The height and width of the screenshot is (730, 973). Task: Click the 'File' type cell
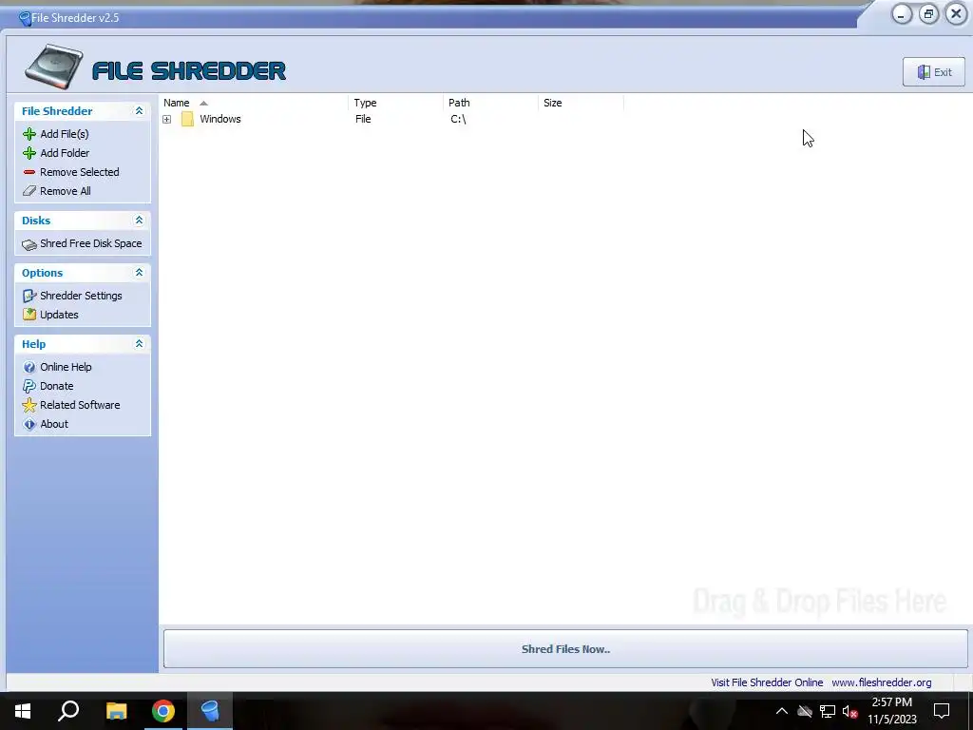[x=363, y=119]
